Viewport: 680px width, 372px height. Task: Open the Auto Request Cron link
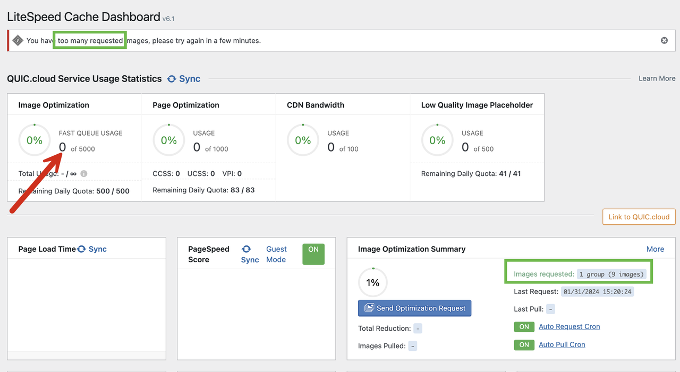569,326
